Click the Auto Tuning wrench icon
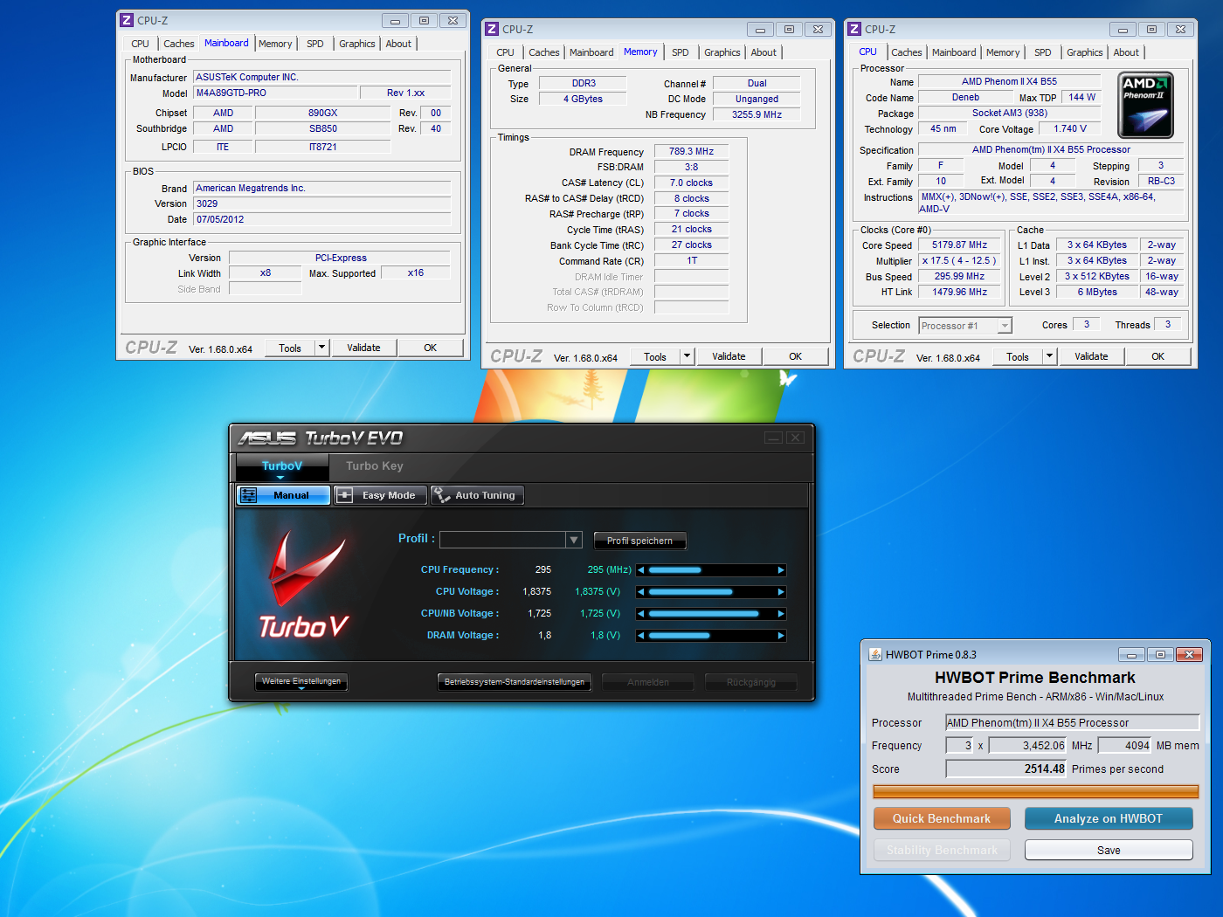 tap(441, 495)
